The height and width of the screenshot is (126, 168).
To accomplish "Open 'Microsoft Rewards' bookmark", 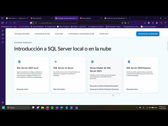I will coord(37,27).
